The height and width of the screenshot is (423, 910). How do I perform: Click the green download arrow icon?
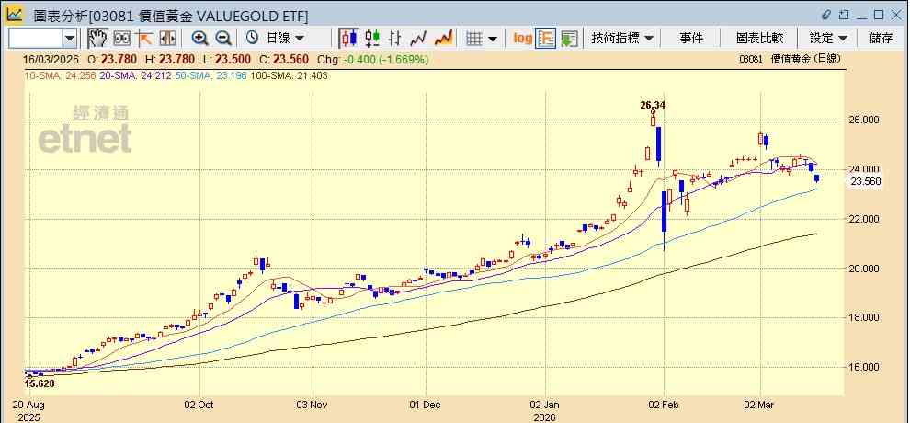coord(569,39)
